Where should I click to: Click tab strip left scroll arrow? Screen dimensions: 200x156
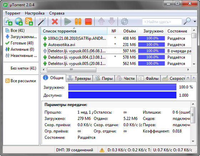[188, 78]
